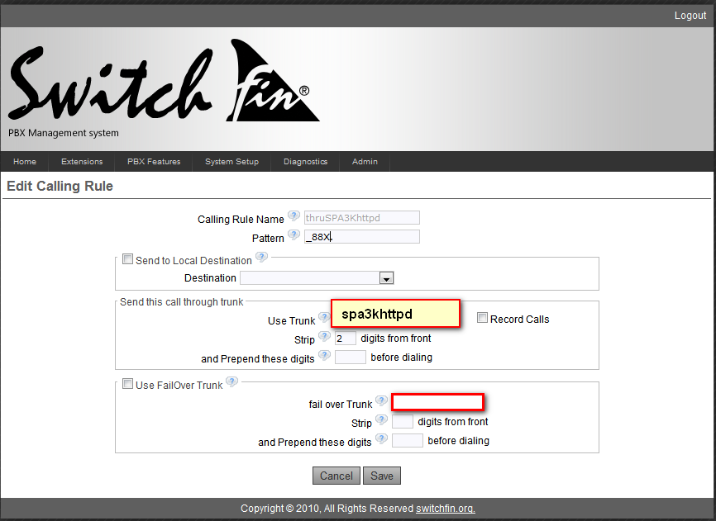This screenshot has height=521, width=716.
Task: Open the Destination dropdown
Action: click(x=317, y=278)
